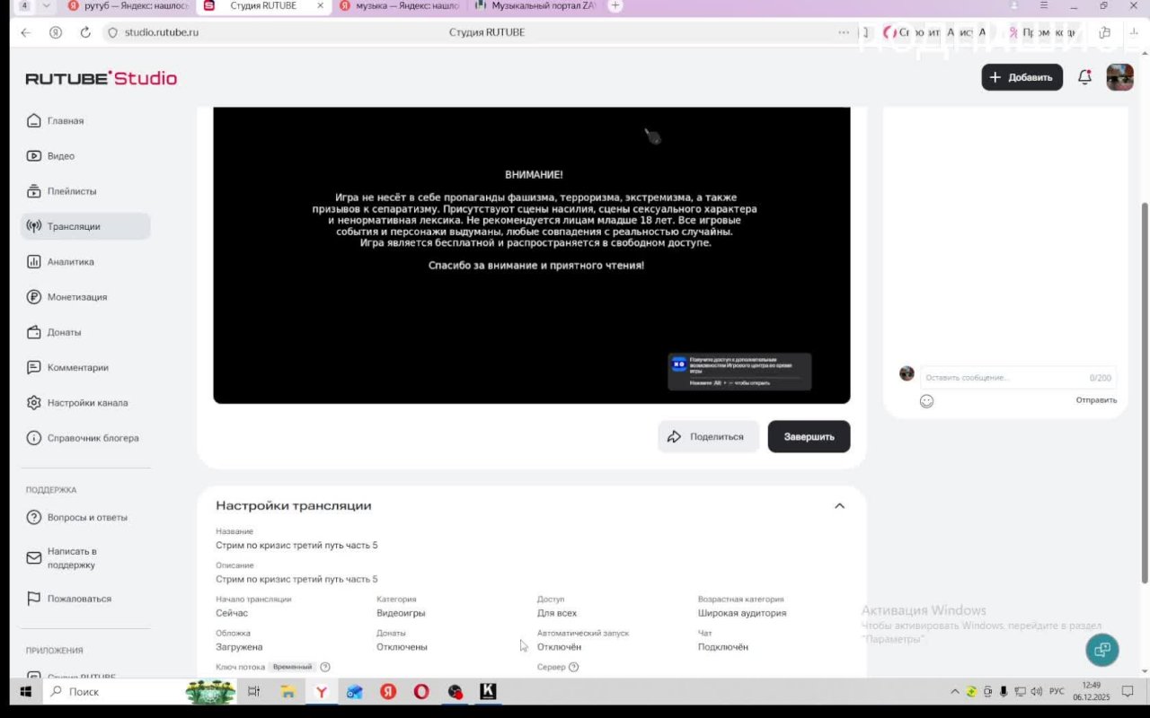Reload the page with browser refresh icon

click(x=85, y=32)
